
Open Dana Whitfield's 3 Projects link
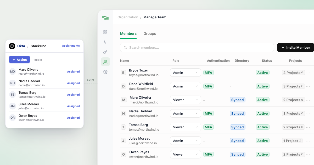pos(293,86)
